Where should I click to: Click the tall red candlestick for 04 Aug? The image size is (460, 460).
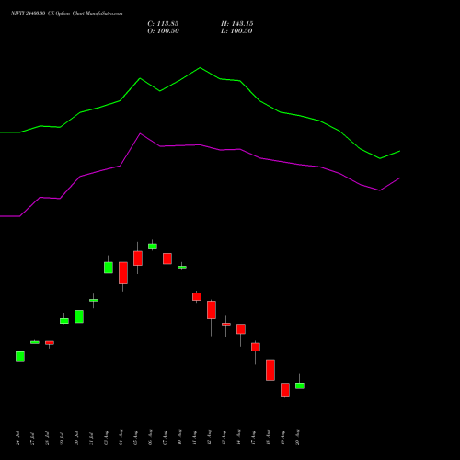123,273
